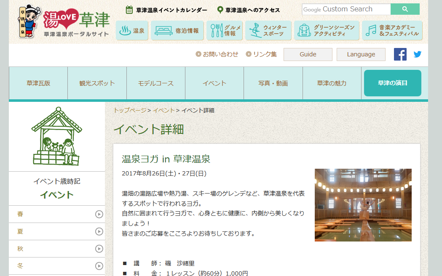Click the fork and spoon gourmet icon
442x276 pixels.
pos(217,30)
